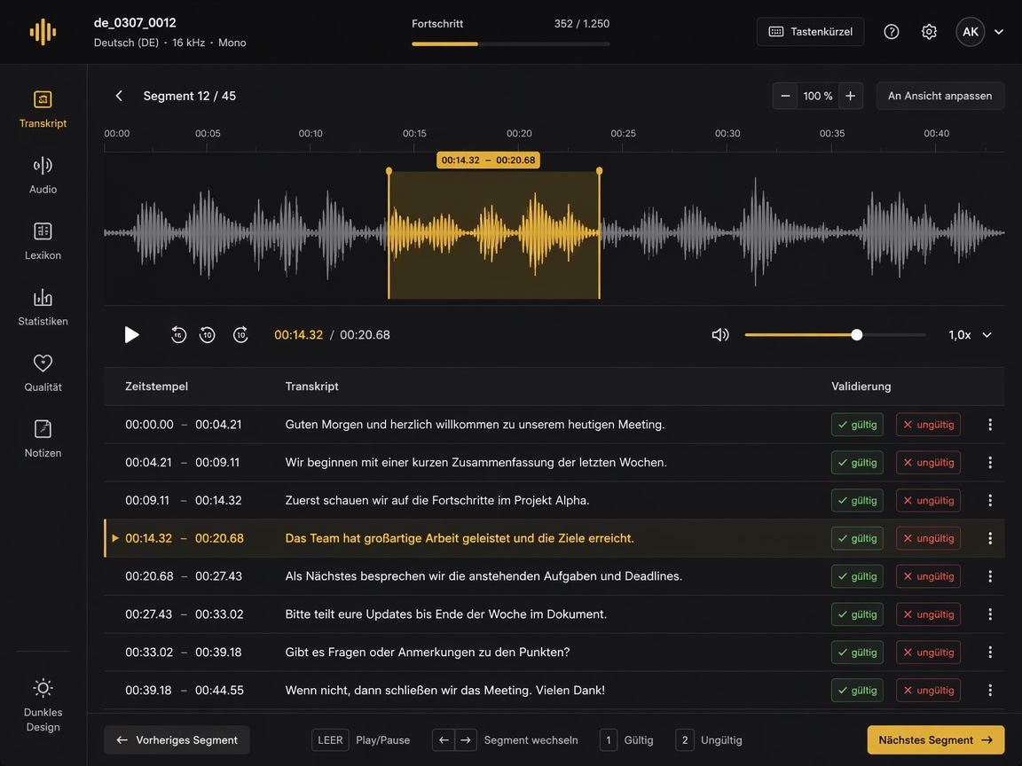Open more options for 'Gibt es Fragen' row
This screenshot has height=766, width=1022.
coord(990,652)
